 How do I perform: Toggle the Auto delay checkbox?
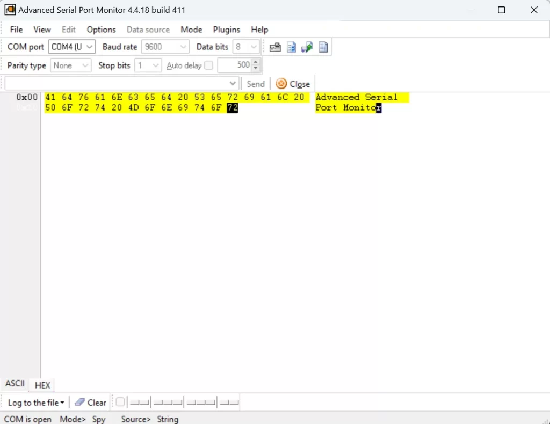[208, 65]
